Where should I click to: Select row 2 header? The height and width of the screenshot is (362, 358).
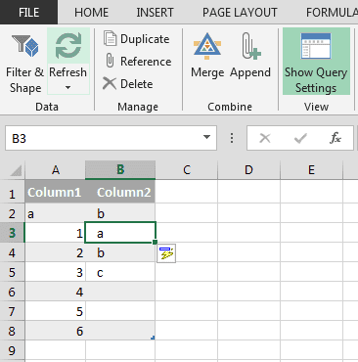coord(12,213)
